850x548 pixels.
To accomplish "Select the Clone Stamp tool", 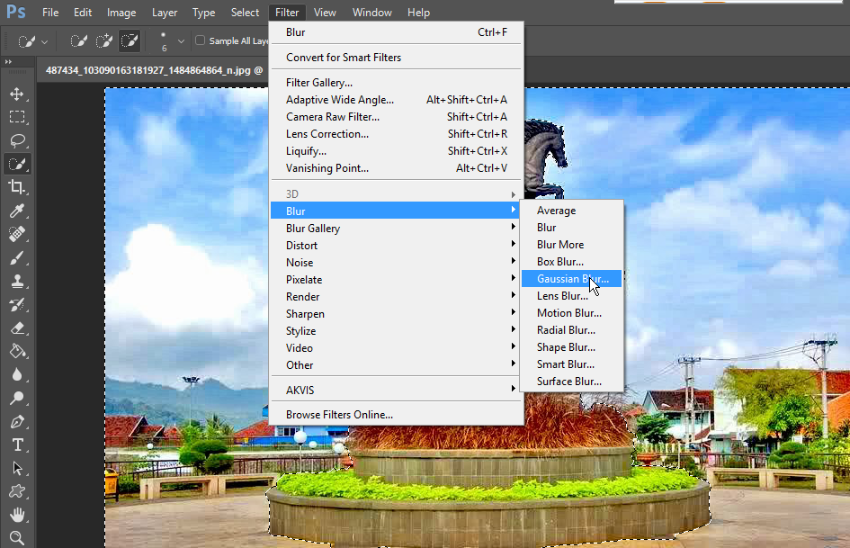I will pos(18,280).
